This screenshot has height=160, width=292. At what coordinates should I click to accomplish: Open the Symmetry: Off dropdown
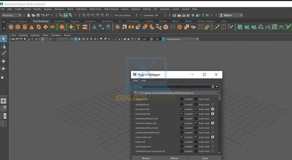[152, 15]
